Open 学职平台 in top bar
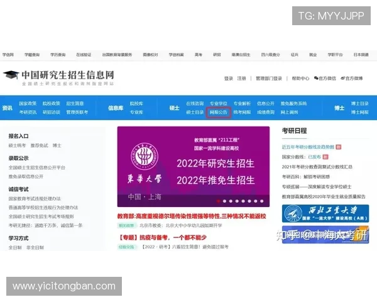This screenshot has height=302, width=377. (335, 55)
